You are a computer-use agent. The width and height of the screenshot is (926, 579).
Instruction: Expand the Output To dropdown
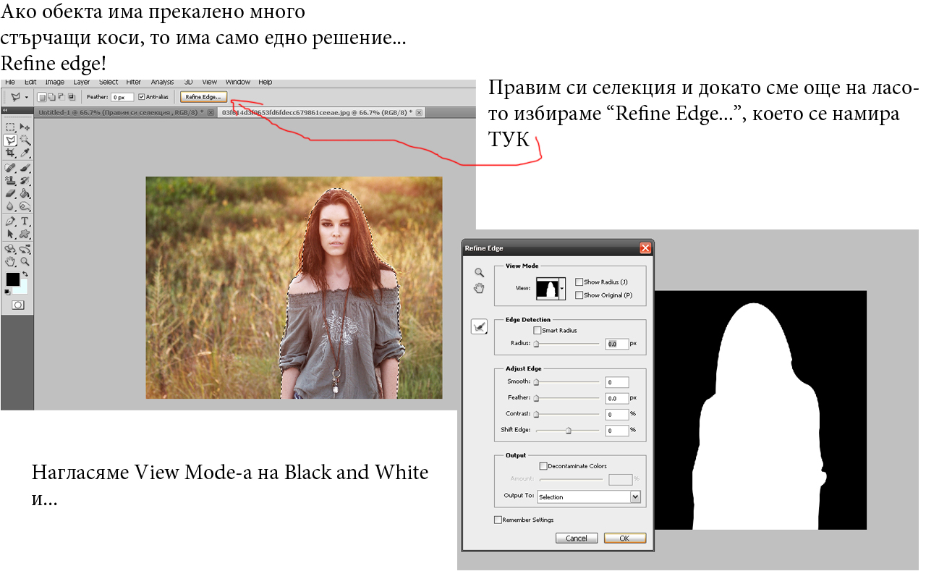[635, 497]
